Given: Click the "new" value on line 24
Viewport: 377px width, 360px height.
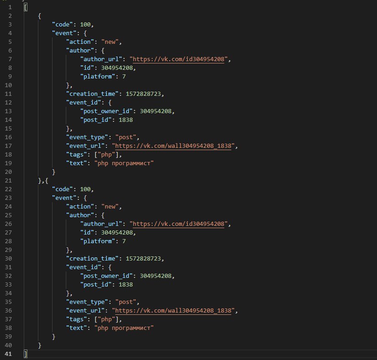Looking at the screenshot, I should [x=110, y=206].
